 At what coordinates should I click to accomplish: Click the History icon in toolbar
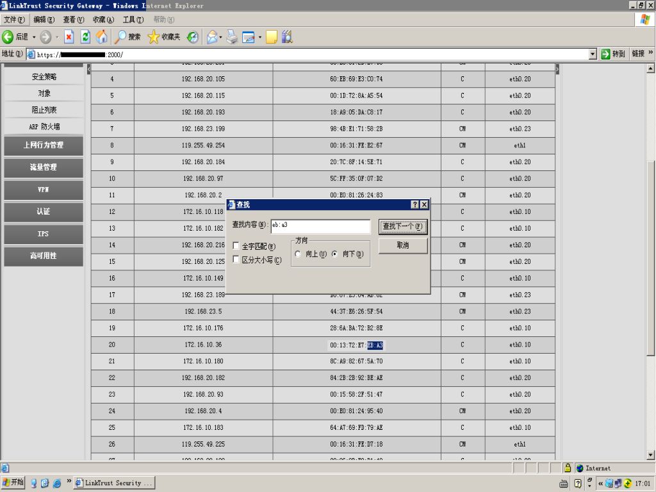[192, 37]
